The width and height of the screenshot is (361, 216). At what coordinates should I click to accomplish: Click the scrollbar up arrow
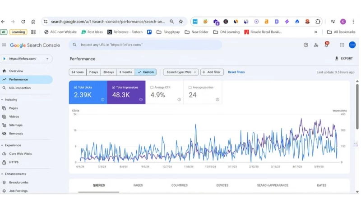(x=357, y=81)
